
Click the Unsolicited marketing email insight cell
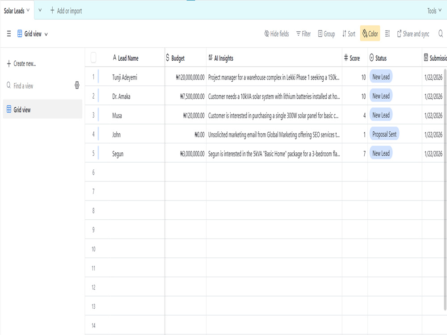point(274,134)
